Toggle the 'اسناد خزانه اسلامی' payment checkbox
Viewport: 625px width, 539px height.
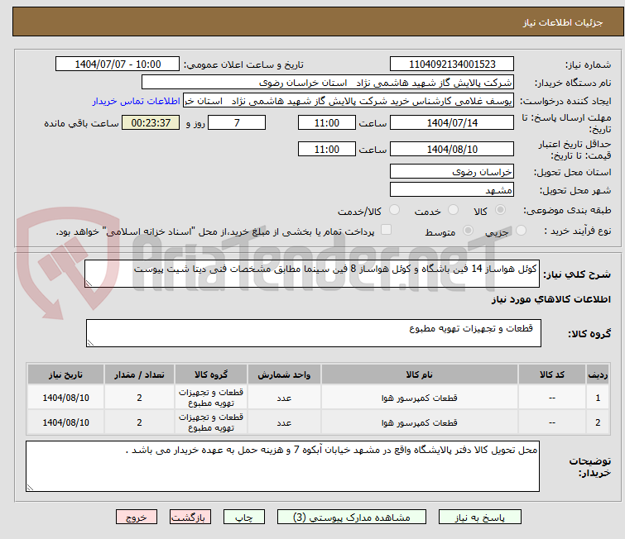click(386, 231)
